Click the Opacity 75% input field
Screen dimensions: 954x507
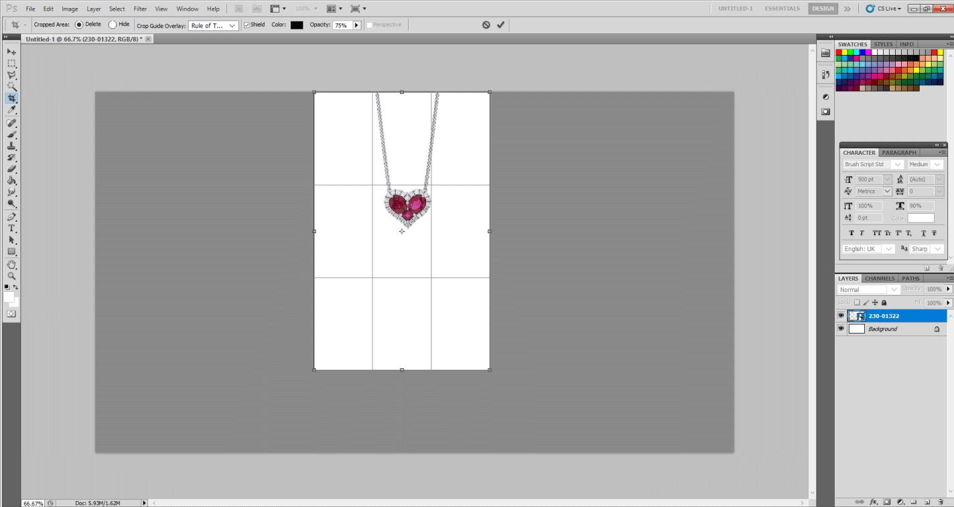[342, 25]
